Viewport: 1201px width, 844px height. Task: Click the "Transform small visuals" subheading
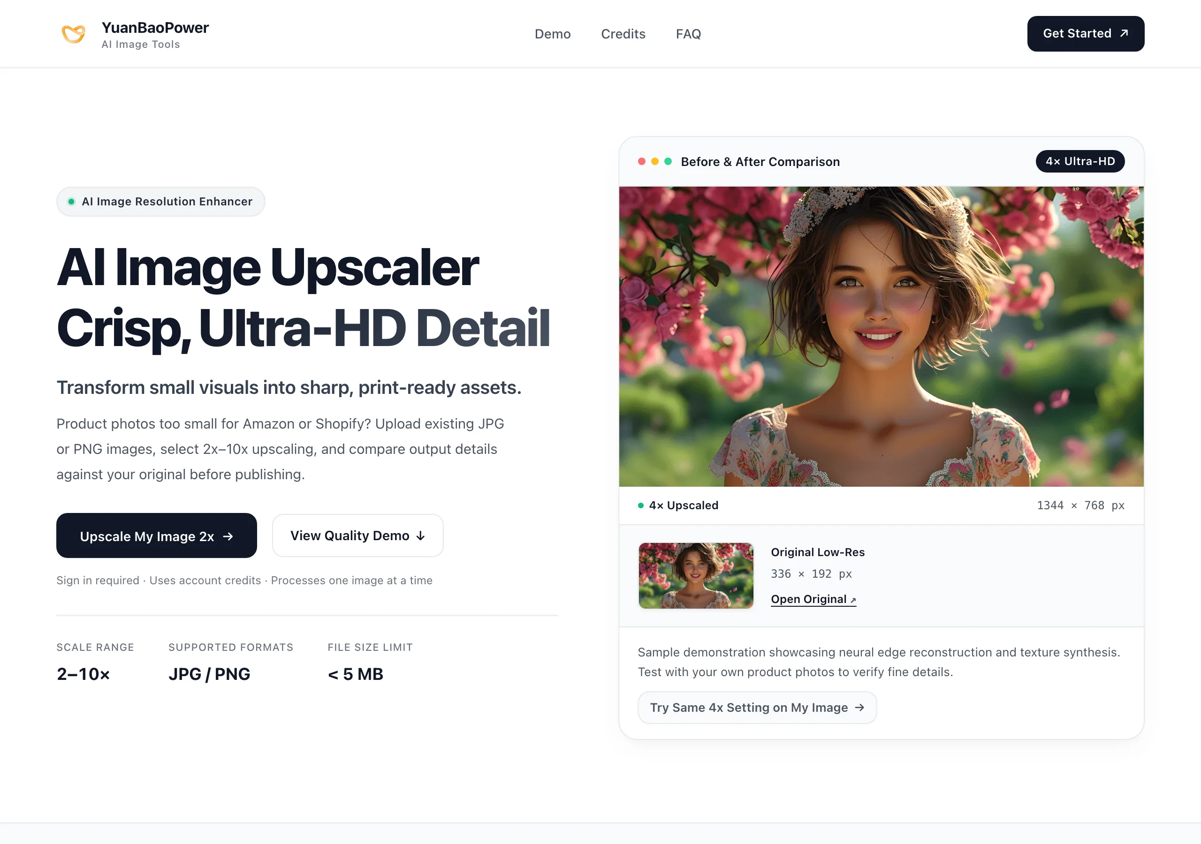(289, 387)
